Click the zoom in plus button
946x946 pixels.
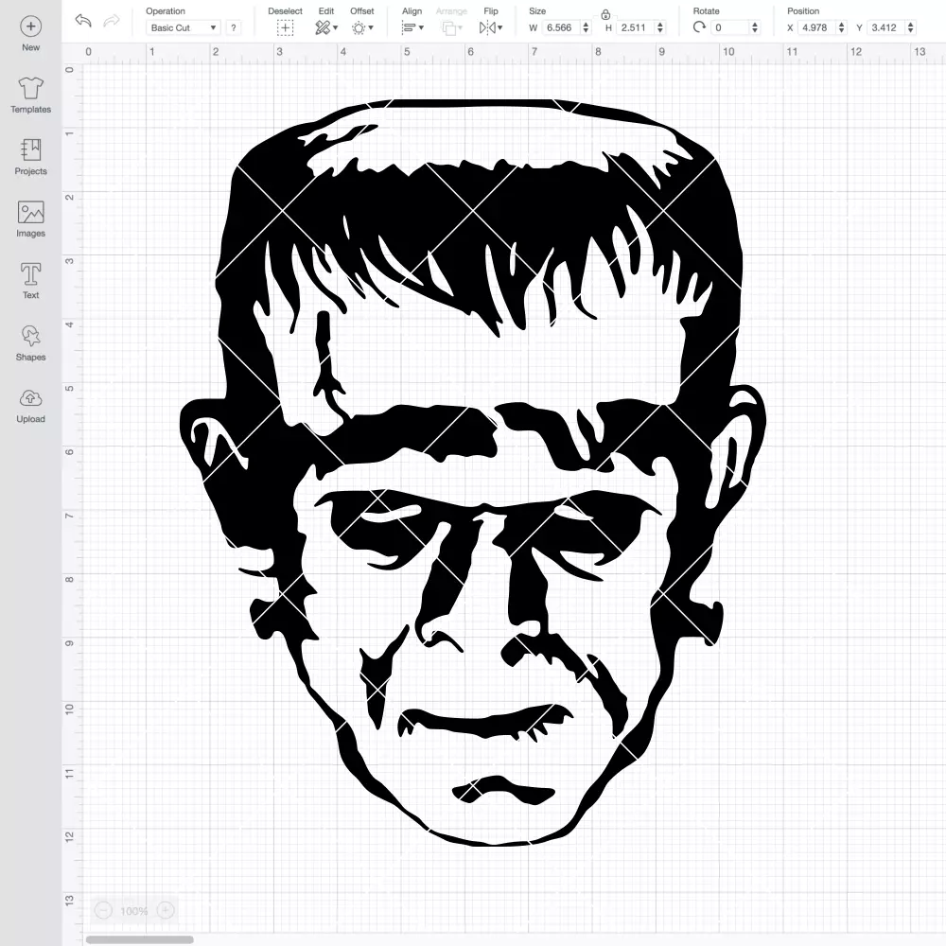click(x=166, y=910)
